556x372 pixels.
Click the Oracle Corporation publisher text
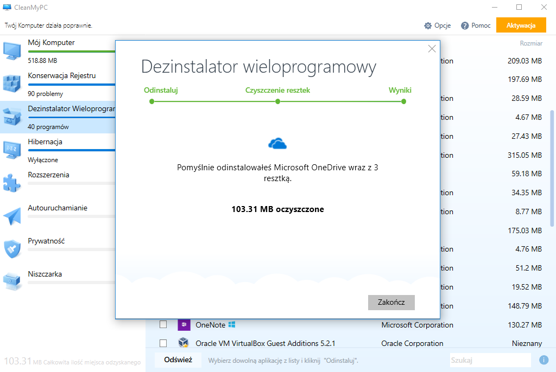click(412, 343)
